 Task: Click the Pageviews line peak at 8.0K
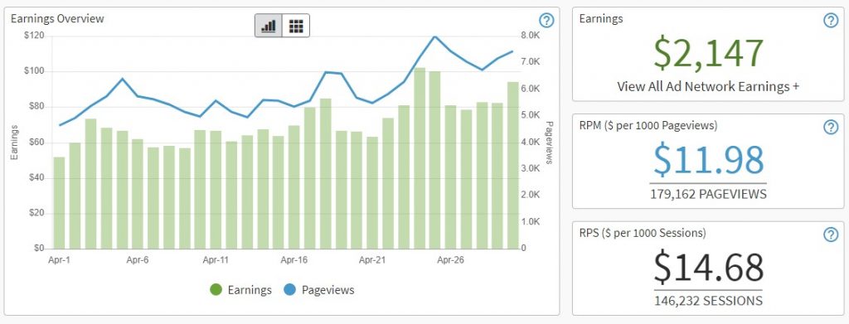(x=434, y=36)
